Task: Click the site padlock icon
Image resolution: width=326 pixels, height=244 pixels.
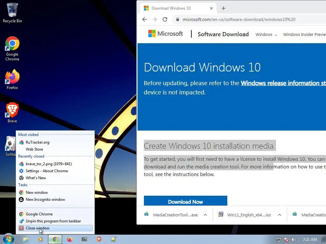Action: (177, 19)
